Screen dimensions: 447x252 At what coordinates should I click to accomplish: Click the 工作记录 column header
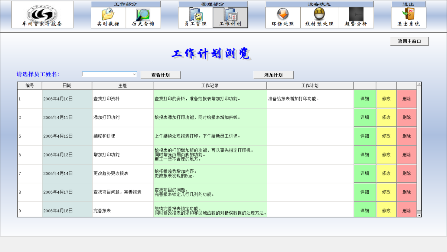point(210,86)
